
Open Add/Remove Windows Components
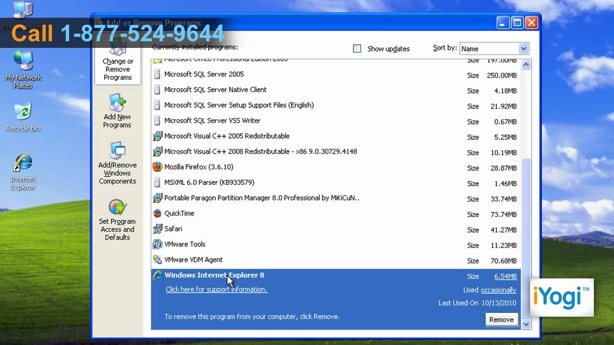coord(117,163)
